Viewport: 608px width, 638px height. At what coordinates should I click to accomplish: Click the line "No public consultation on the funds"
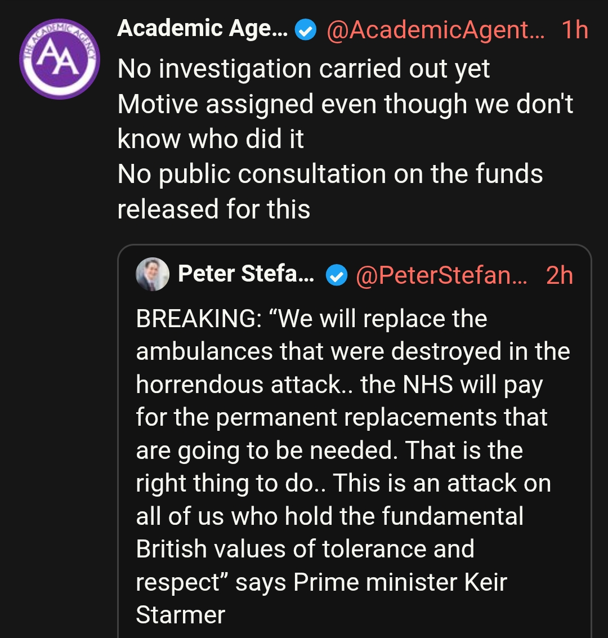(x=330, y=174)
